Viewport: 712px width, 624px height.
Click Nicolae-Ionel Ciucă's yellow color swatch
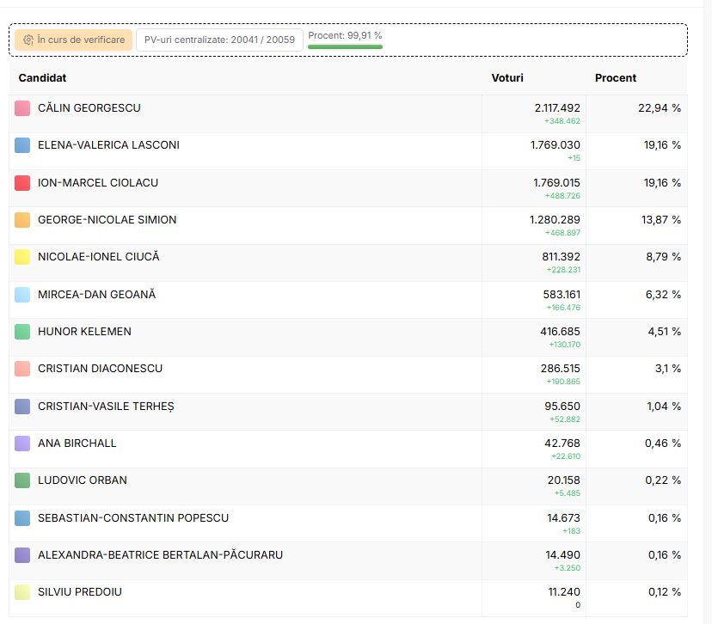[x=22, y=257]
